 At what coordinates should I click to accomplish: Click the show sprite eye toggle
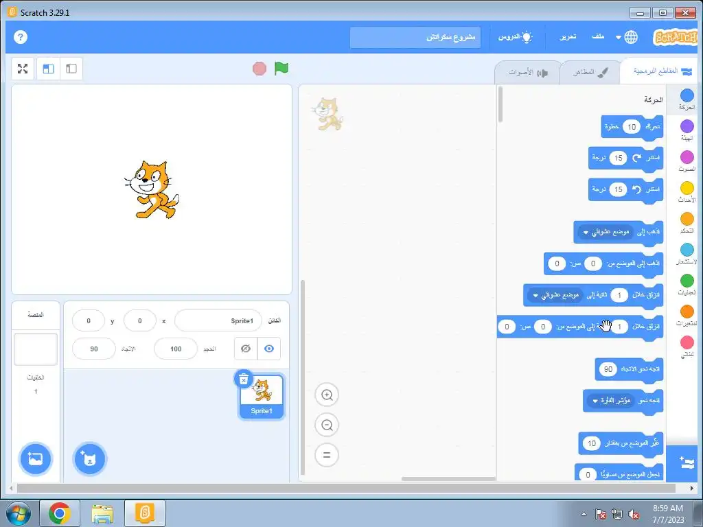(x=269, y=349)
